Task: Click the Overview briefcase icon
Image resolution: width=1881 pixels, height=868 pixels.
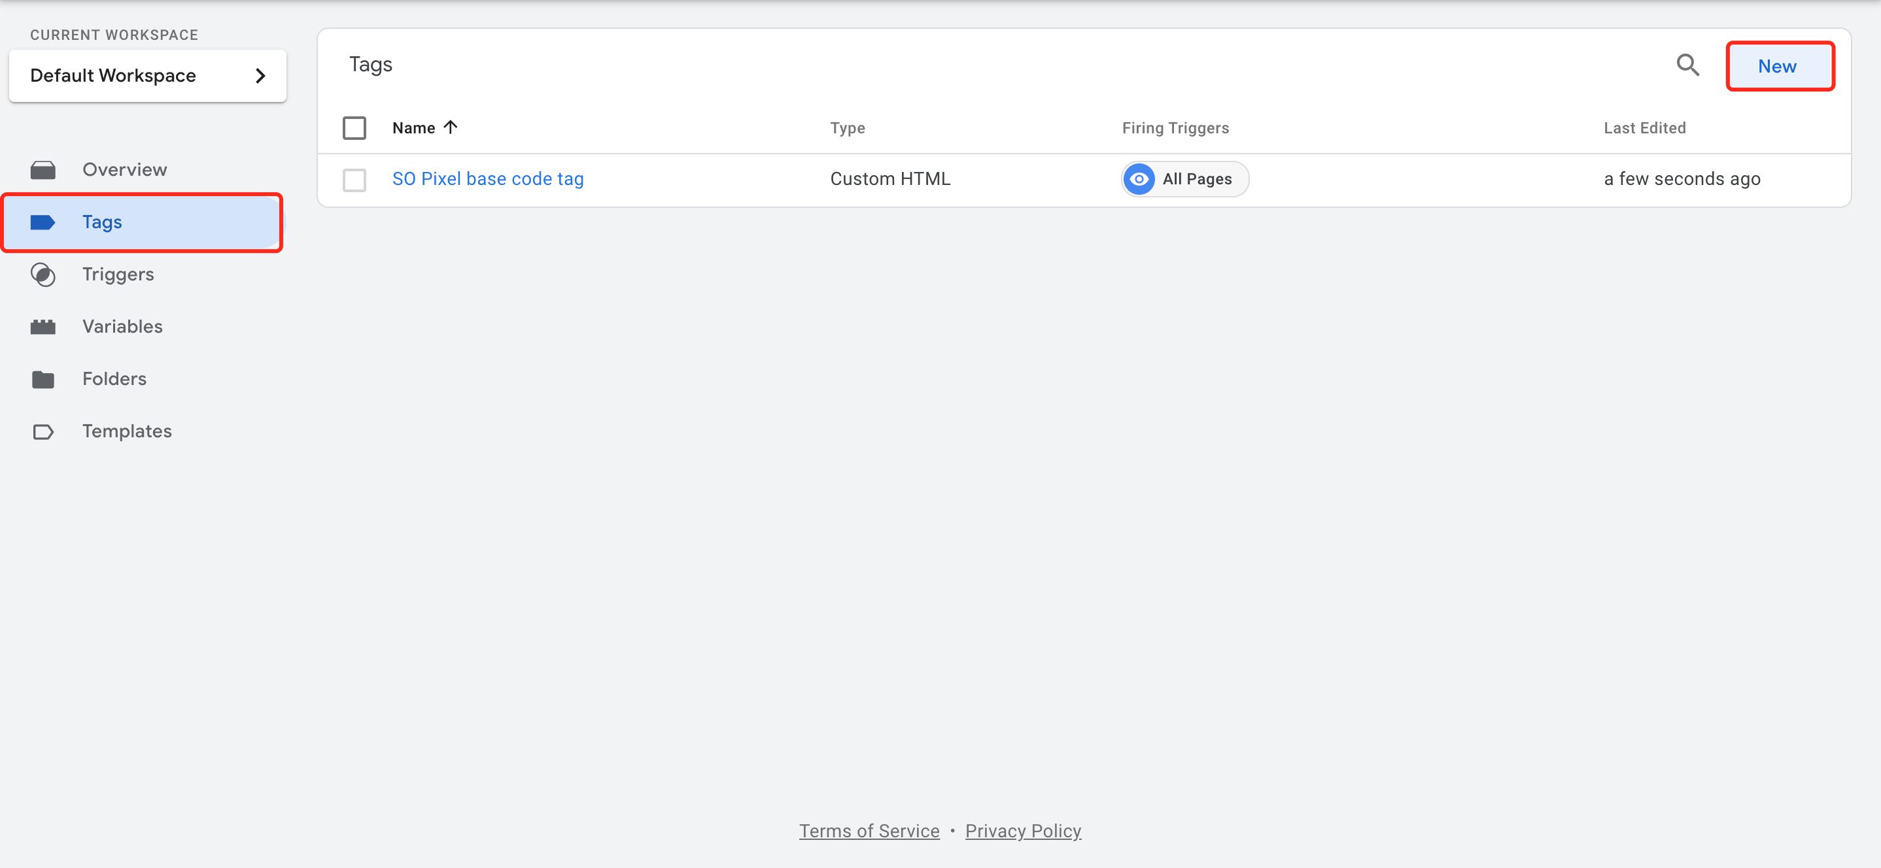Action: tap(43, 170)
